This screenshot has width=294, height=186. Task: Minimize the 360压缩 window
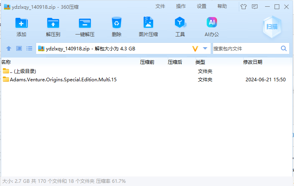(x=267, y=7)
